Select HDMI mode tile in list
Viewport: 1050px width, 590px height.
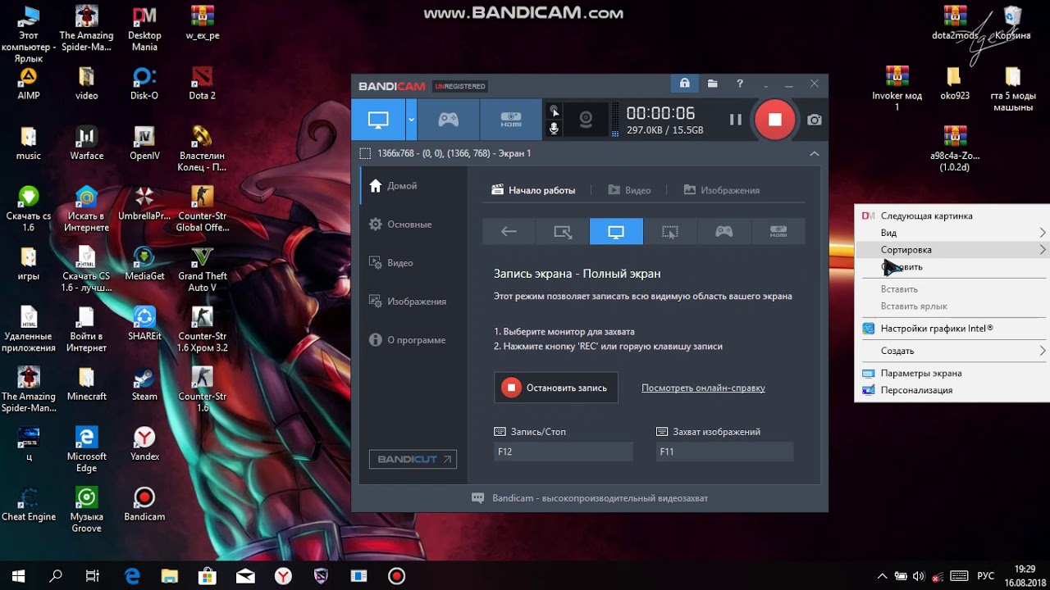778,232
